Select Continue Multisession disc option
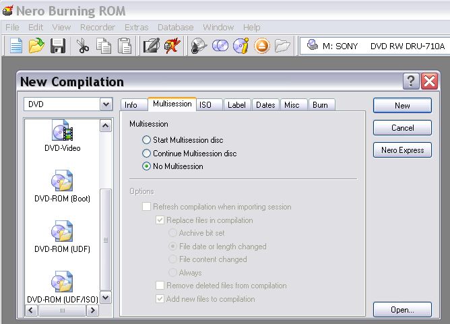Image resolution: width=450 pixels, height=324 pixels. 189,154
